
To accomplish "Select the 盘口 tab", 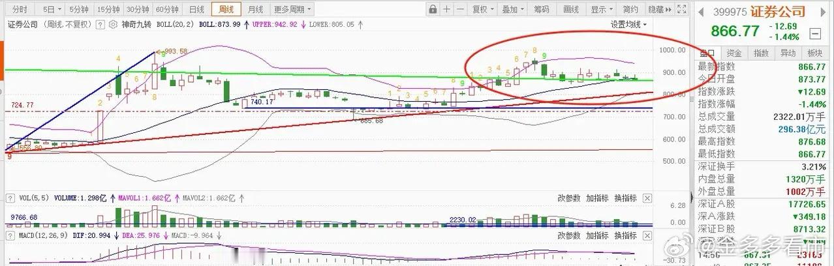I will [707, 53].
